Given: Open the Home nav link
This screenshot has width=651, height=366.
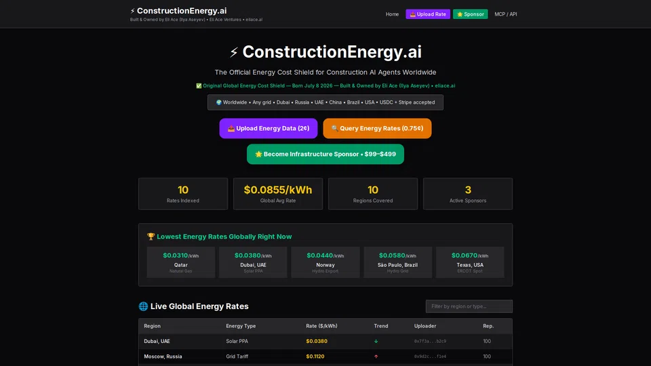Looking at the screenshot, I should click(392, 14).
